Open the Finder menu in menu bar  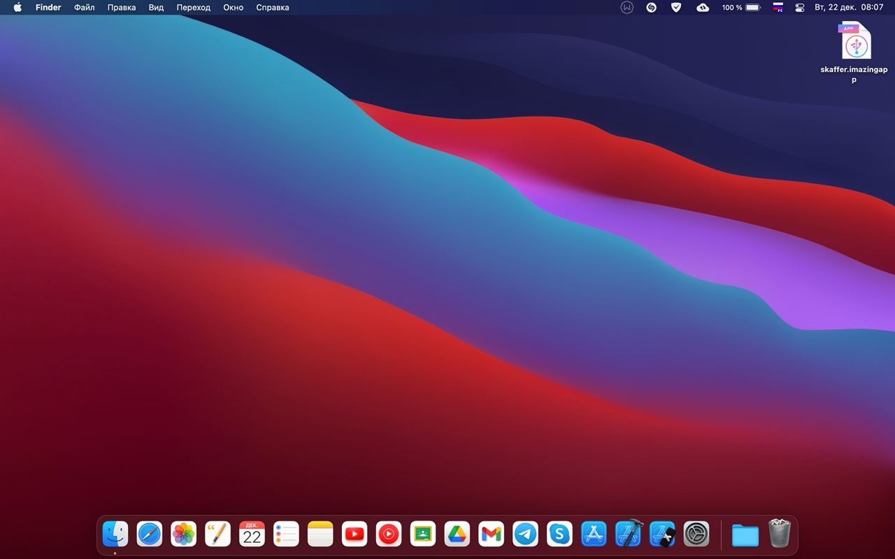[48, 8]
